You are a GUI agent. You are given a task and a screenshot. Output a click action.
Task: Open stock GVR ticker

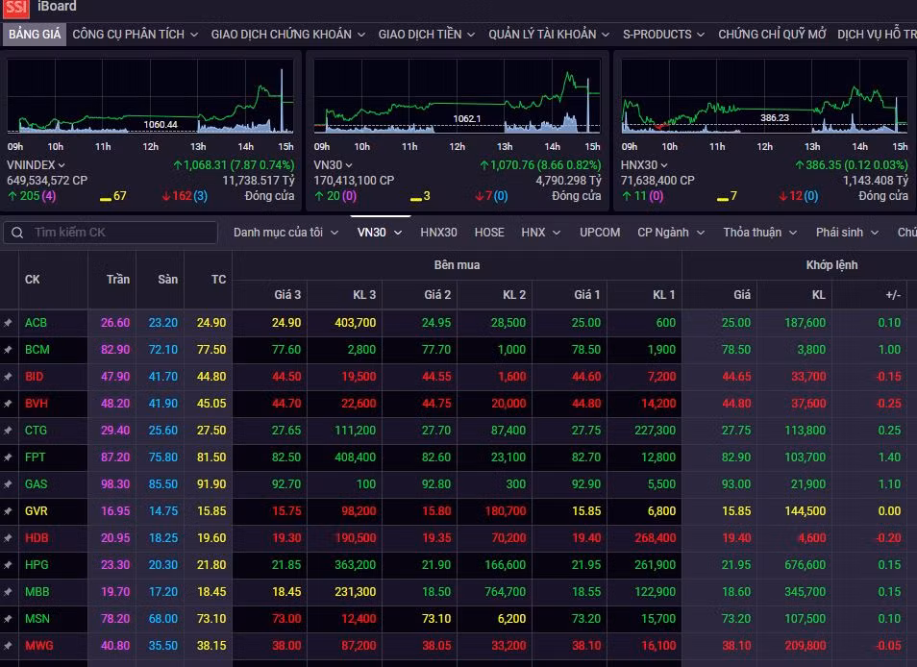[x=37, y=511]
